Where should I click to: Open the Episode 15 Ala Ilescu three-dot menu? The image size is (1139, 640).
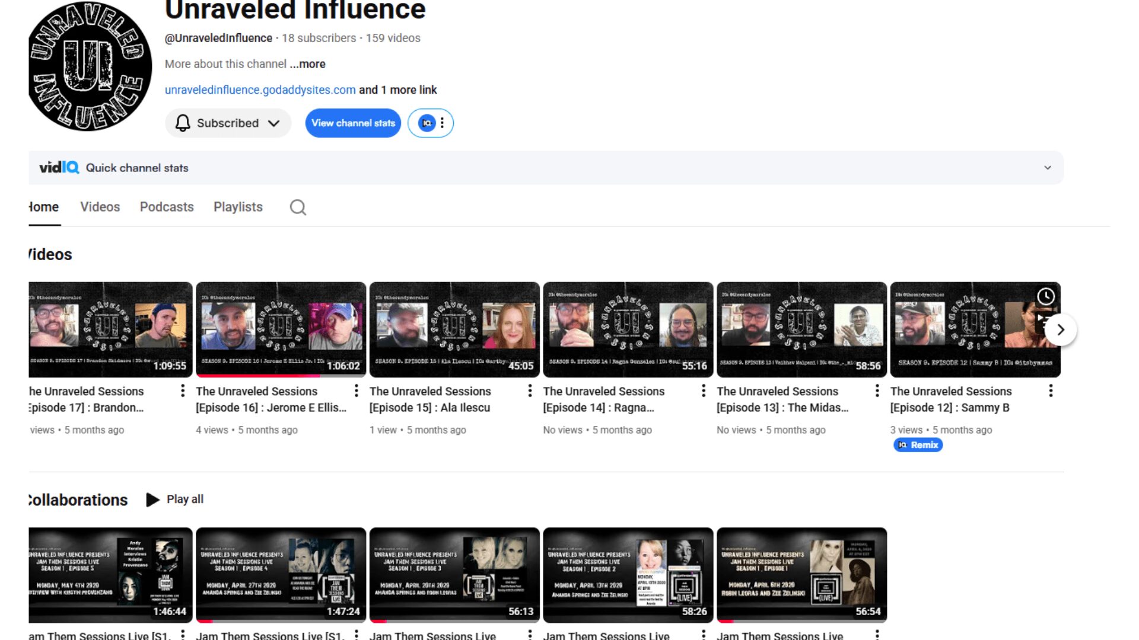[x=530, y=391]
